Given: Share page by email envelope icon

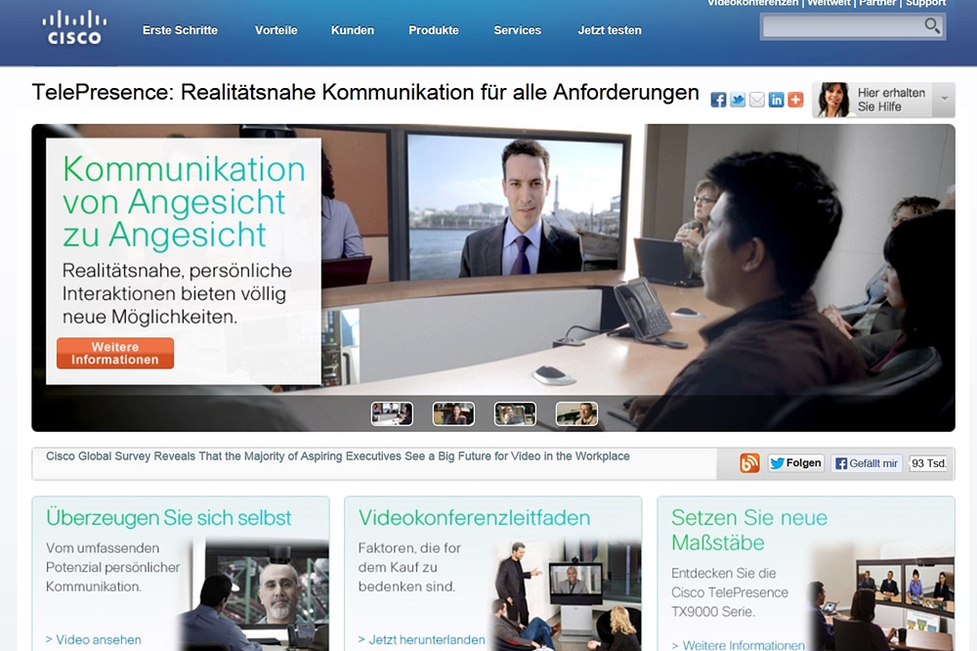Looking at the screenshot, I should (x=756, y=100).
